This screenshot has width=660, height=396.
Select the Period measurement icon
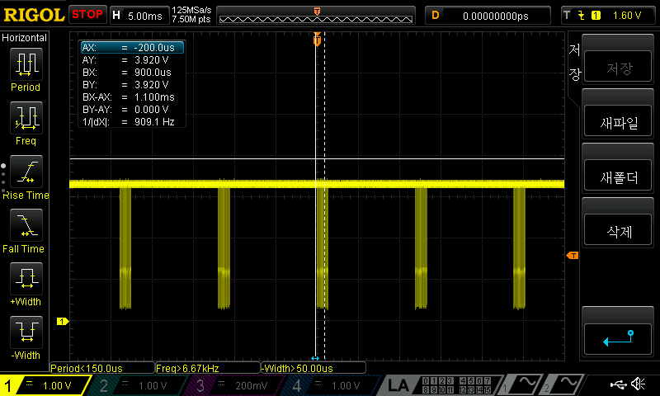[26, 64]
